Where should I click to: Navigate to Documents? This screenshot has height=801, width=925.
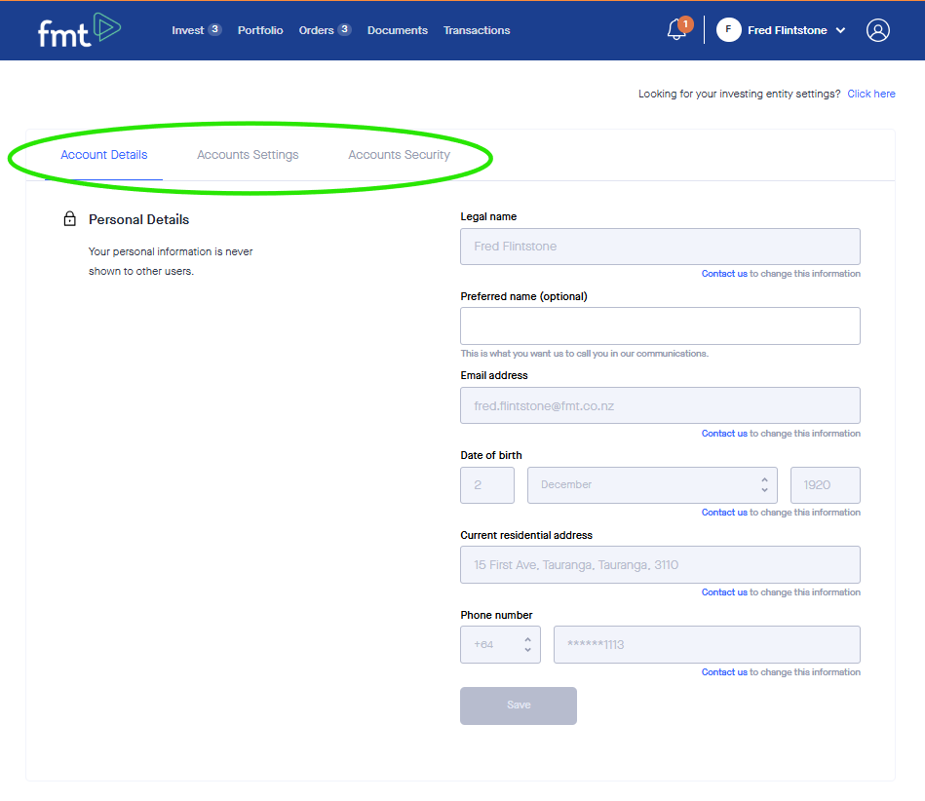[x=397, y=30]
